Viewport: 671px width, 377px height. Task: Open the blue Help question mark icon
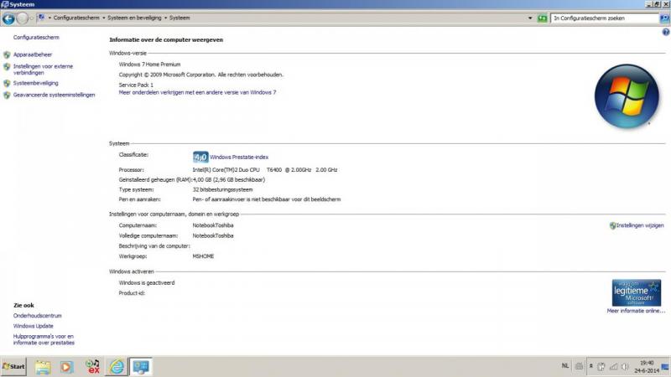(666, 32)
